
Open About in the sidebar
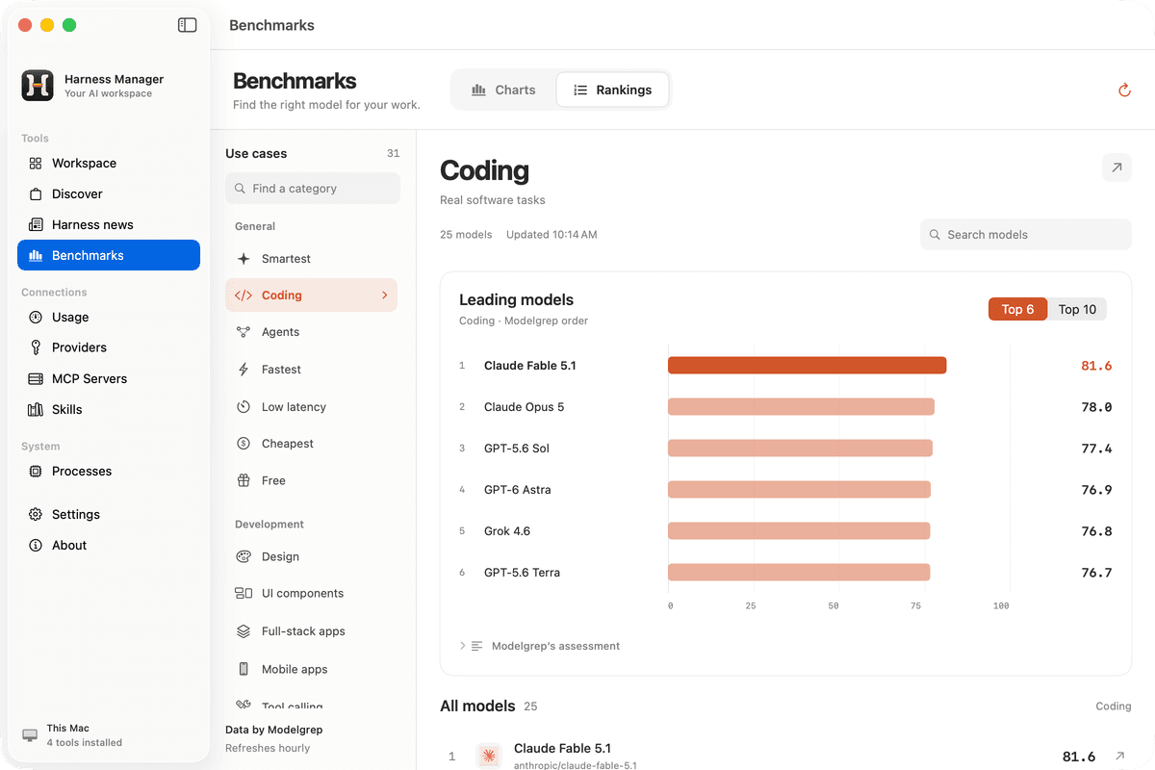(109, 545)
